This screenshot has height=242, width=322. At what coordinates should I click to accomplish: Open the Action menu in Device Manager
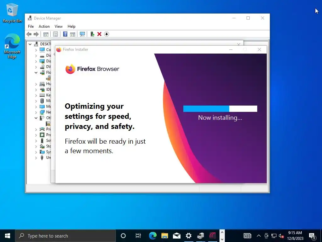[x=44, y=26]
